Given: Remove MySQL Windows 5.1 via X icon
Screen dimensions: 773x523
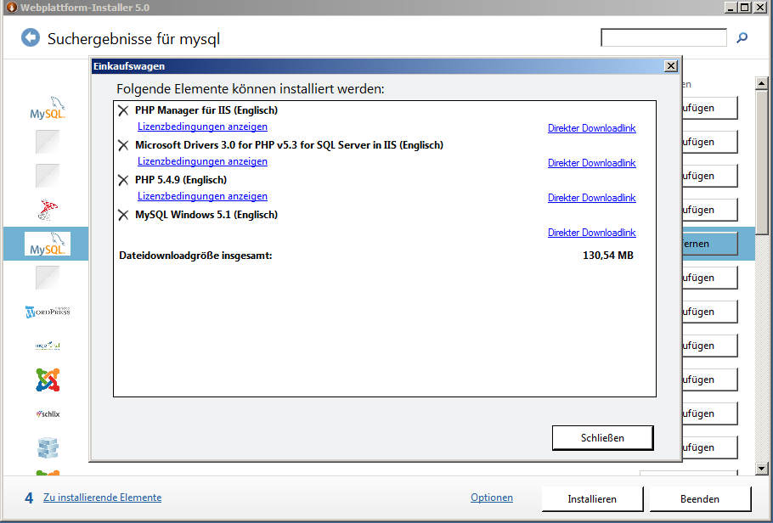Looking at the screenshot, I should [x=123, y=215].
